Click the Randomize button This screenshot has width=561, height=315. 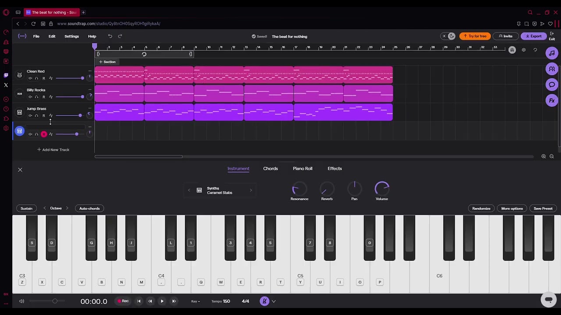[x=481, y=208]
